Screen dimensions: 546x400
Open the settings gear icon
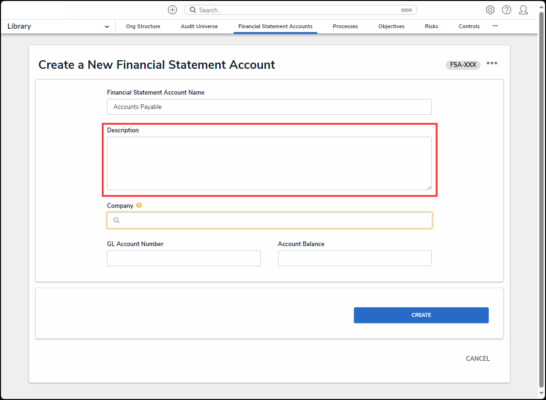490,10
